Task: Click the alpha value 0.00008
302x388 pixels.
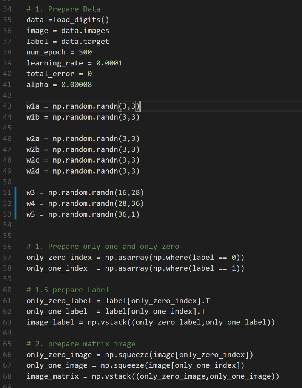Action: point(76,85)
